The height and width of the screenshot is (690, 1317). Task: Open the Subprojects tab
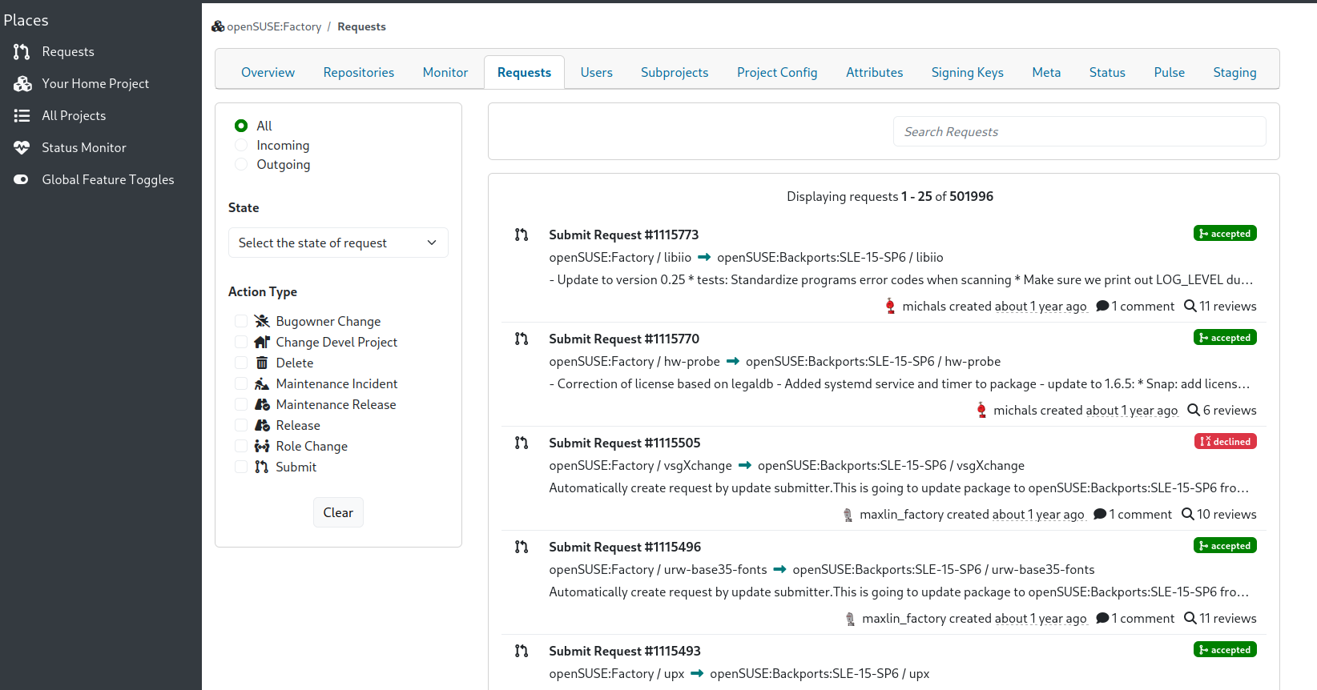675,72
